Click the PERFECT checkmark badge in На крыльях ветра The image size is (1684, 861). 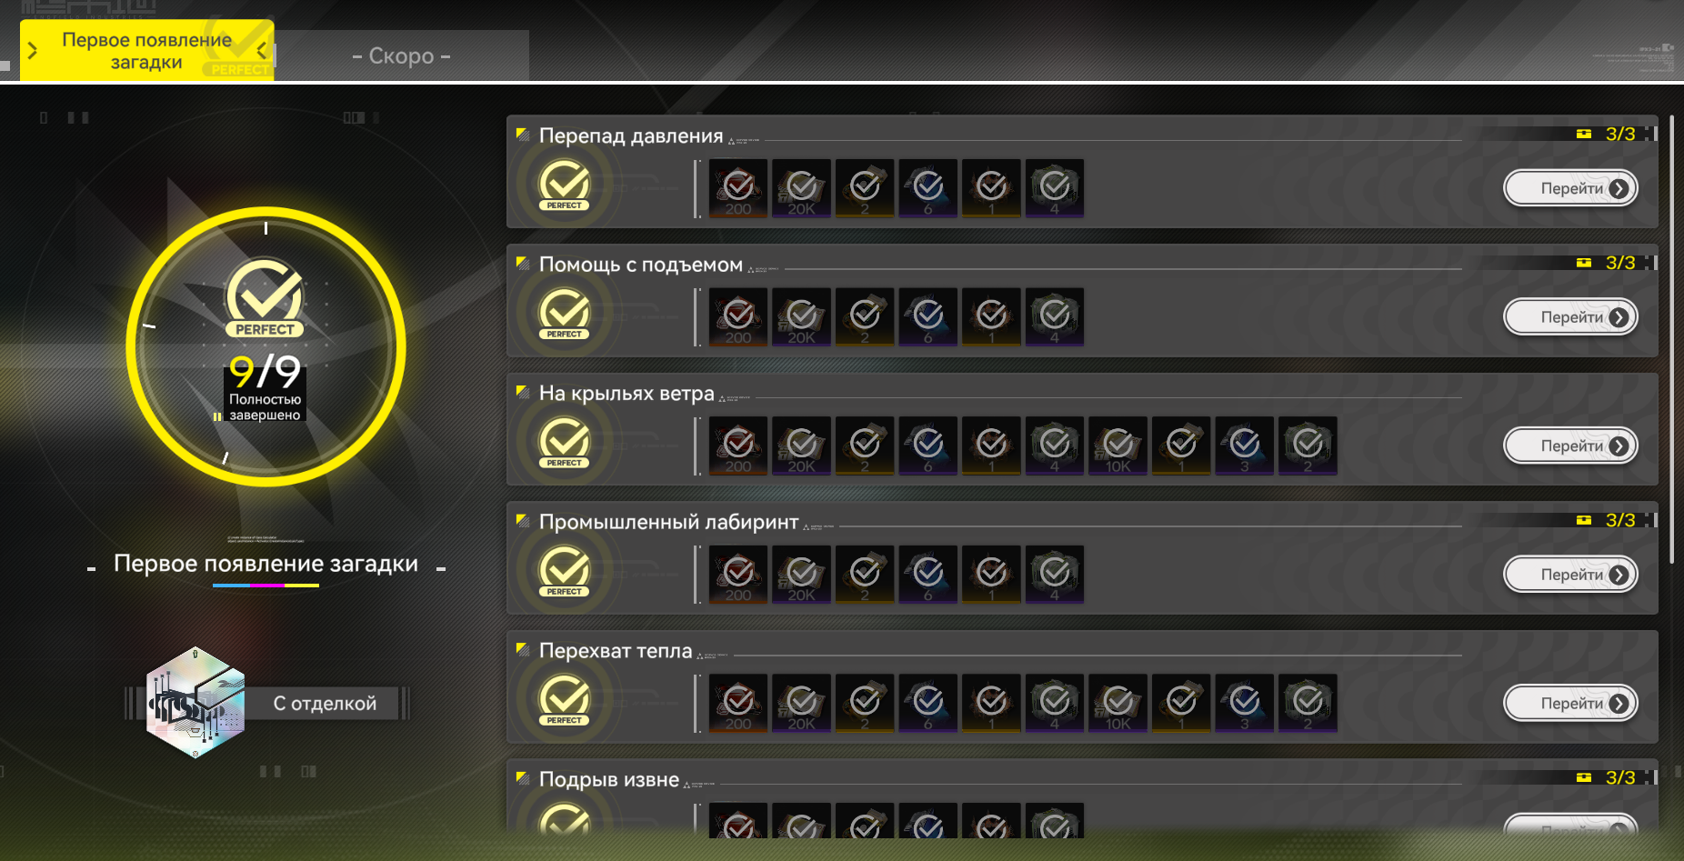pos(565,443)
